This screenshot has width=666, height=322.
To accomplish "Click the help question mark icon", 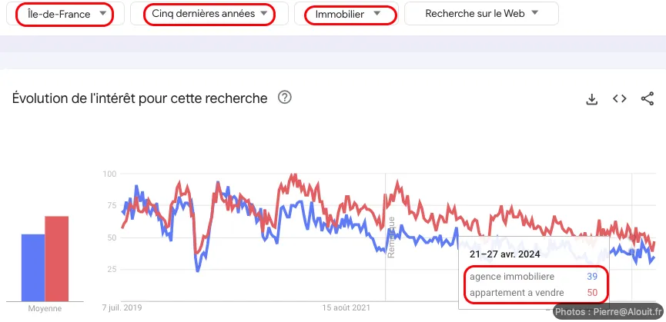I will pos(284,98).
